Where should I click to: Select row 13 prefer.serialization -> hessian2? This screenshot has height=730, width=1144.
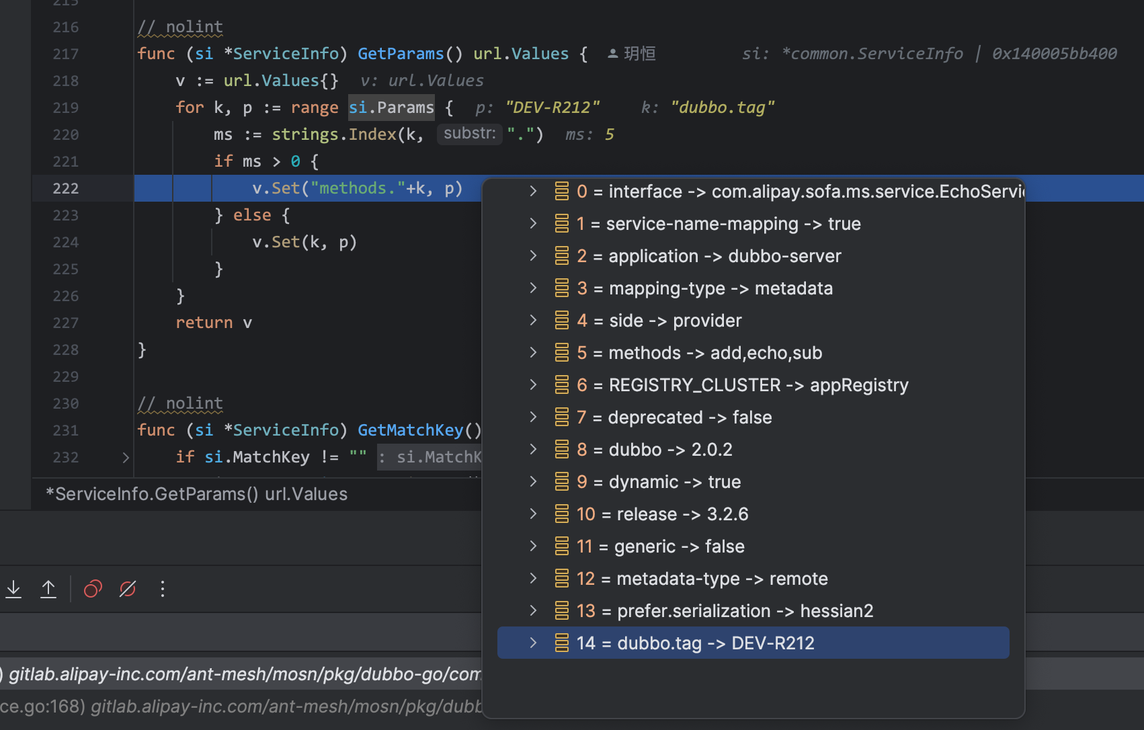[753, 611]
